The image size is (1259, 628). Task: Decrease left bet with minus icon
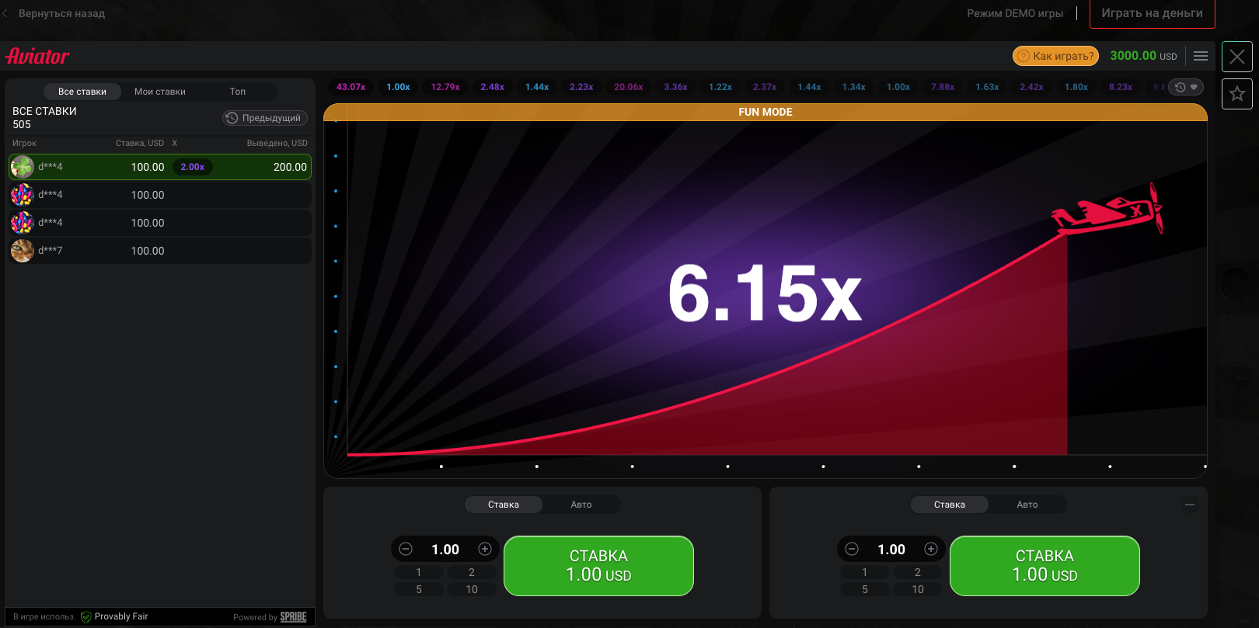pos(406,549)
